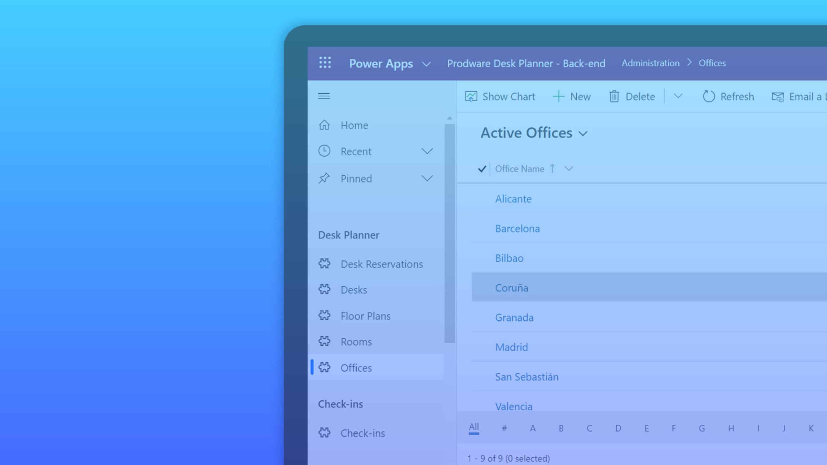
Task: Open Floor Plans from the sidebar
Action: pos(365,316)
